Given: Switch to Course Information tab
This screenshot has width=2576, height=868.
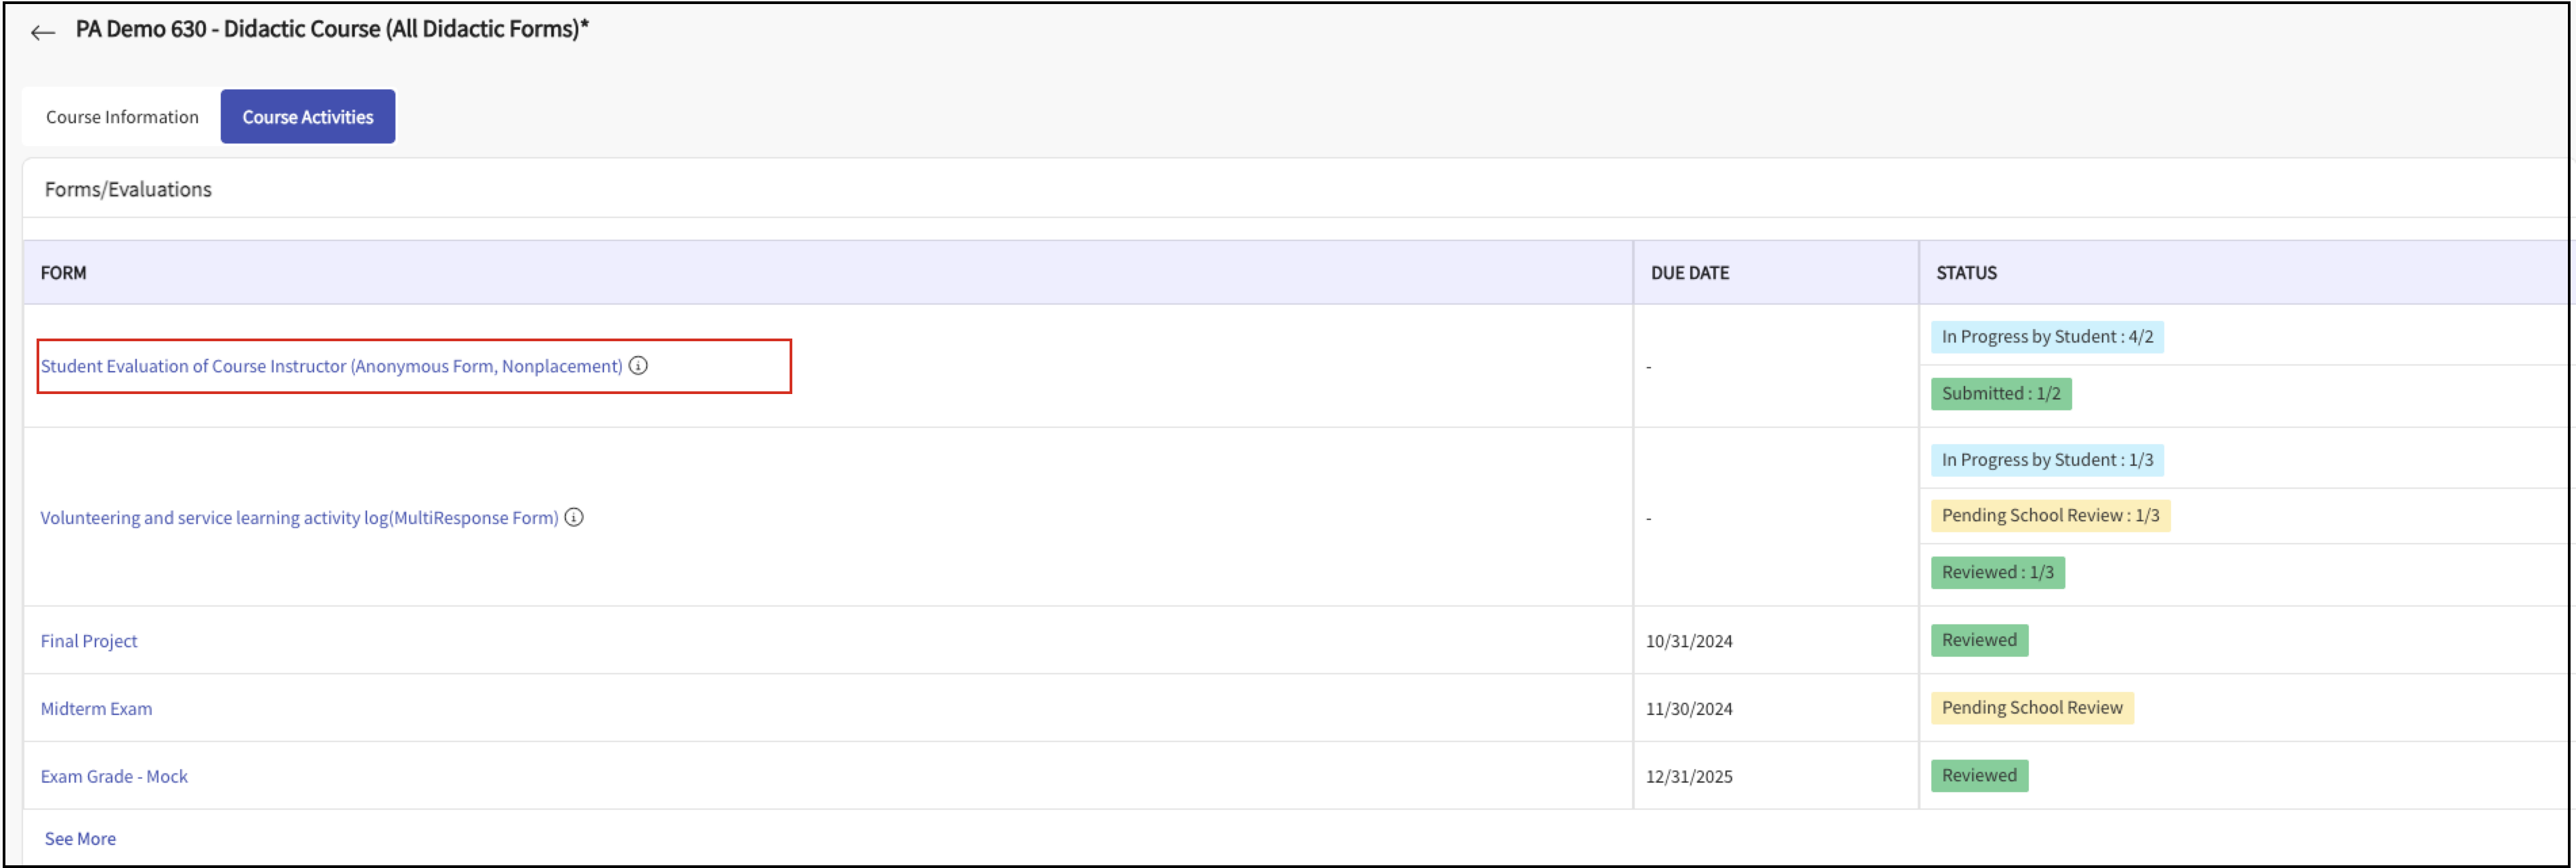Looking at the screenshot, I should (x=122, y=117).
